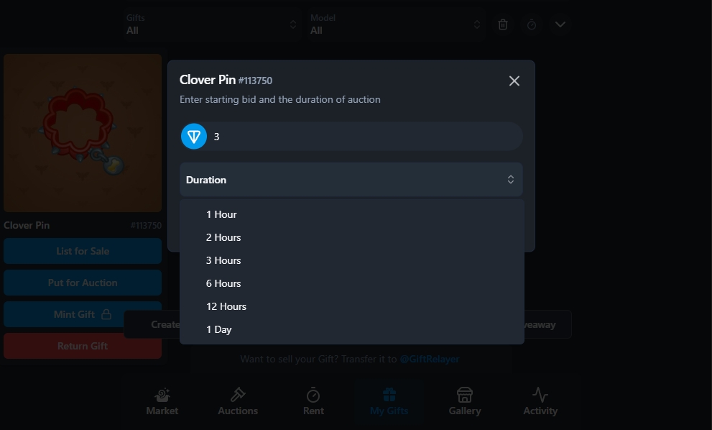Open the Model filter dropdown
Viewport: 712px width, 430px height.
tap(395, 24)
